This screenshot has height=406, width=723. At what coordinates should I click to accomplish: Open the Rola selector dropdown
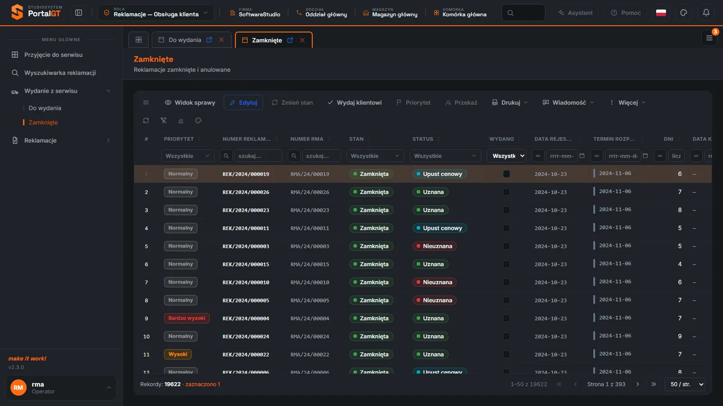pos(156,13)
